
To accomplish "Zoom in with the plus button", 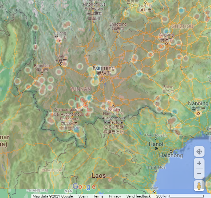I will pyautogui.click(x=199, y=163).
